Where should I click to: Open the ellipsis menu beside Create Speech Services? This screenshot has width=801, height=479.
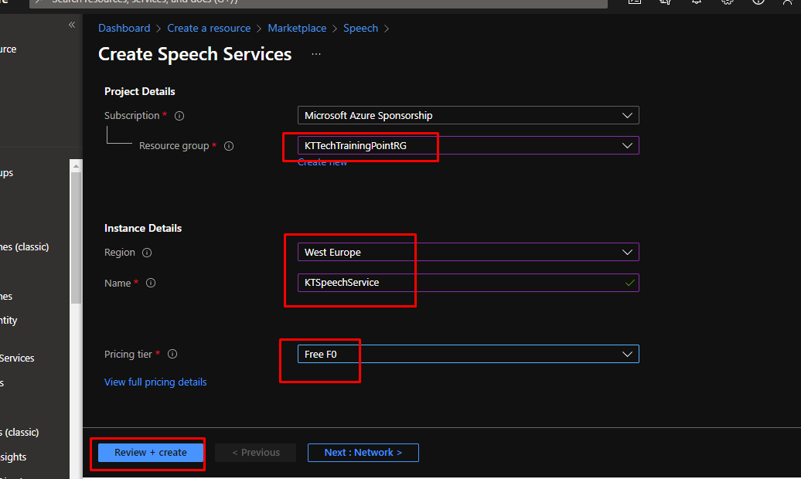click(x=315, y=55)
